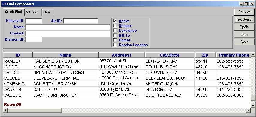This screenshot has width=256, height=117.
Task: Click the horizontal scrollbar thumb
Action: coord(35,110)
